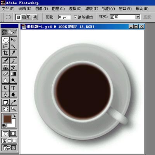
Task: Open the 图层(L) layer menu
Action: coord(58,9)
